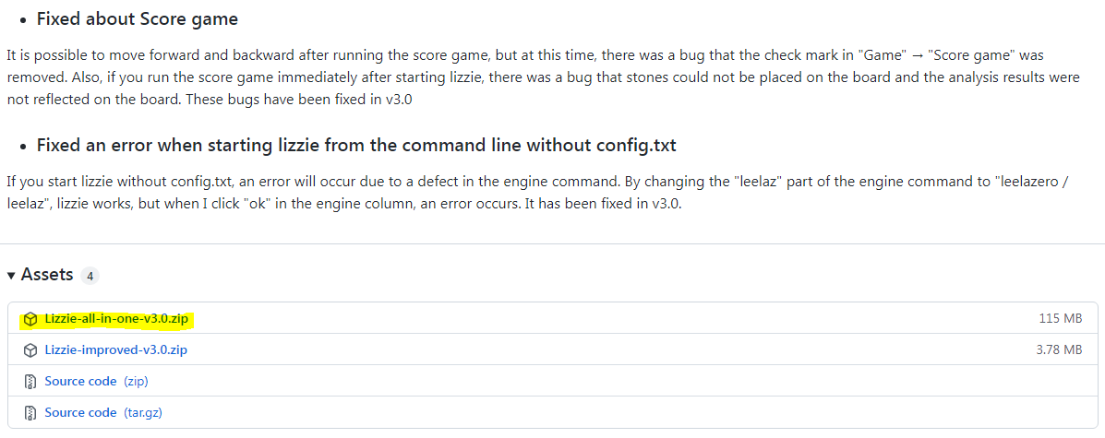Click the (zip) format label
This screenshot has height=438, width=1105.
136,381
